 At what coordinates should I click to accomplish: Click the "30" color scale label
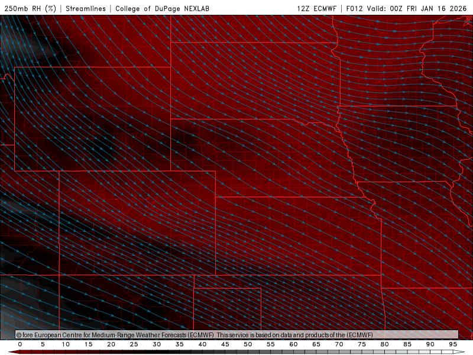coord(157,344)
